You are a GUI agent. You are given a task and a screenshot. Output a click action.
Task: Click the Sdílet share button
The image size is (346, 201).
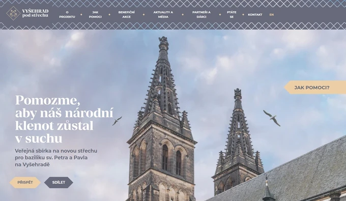click(59, 183)
